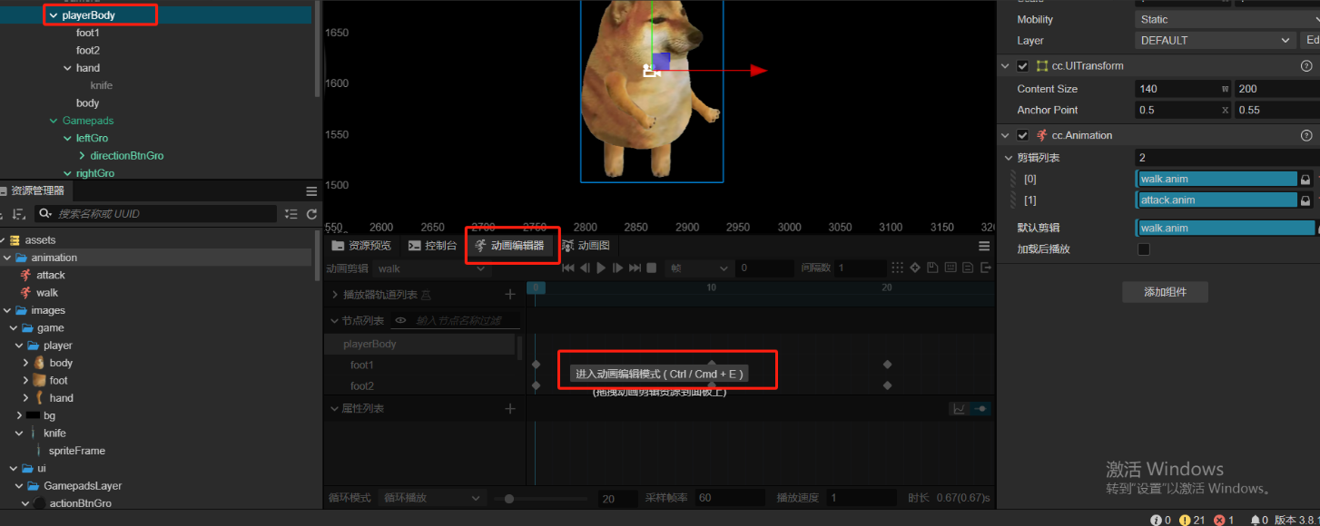Toggle cc.UITransform component enabled checkbox
Image resolution: width=1320 pixels, height=526 pixels.
pos(1023,66)
